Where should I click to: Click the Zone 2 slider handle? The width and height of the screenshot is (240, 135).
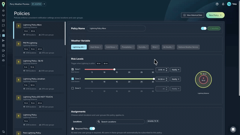(154, 79)
